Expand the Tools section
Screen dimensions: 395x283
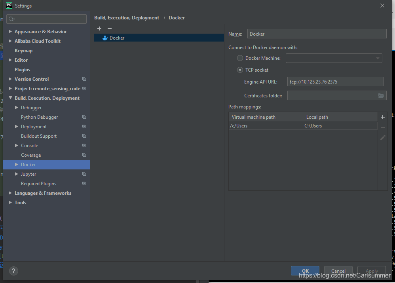tap(10, 202)
